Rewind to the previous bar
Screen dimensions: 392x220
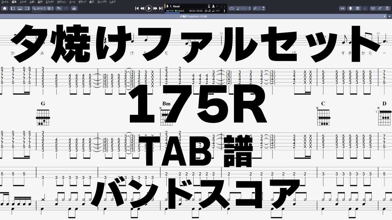(142, 8)
